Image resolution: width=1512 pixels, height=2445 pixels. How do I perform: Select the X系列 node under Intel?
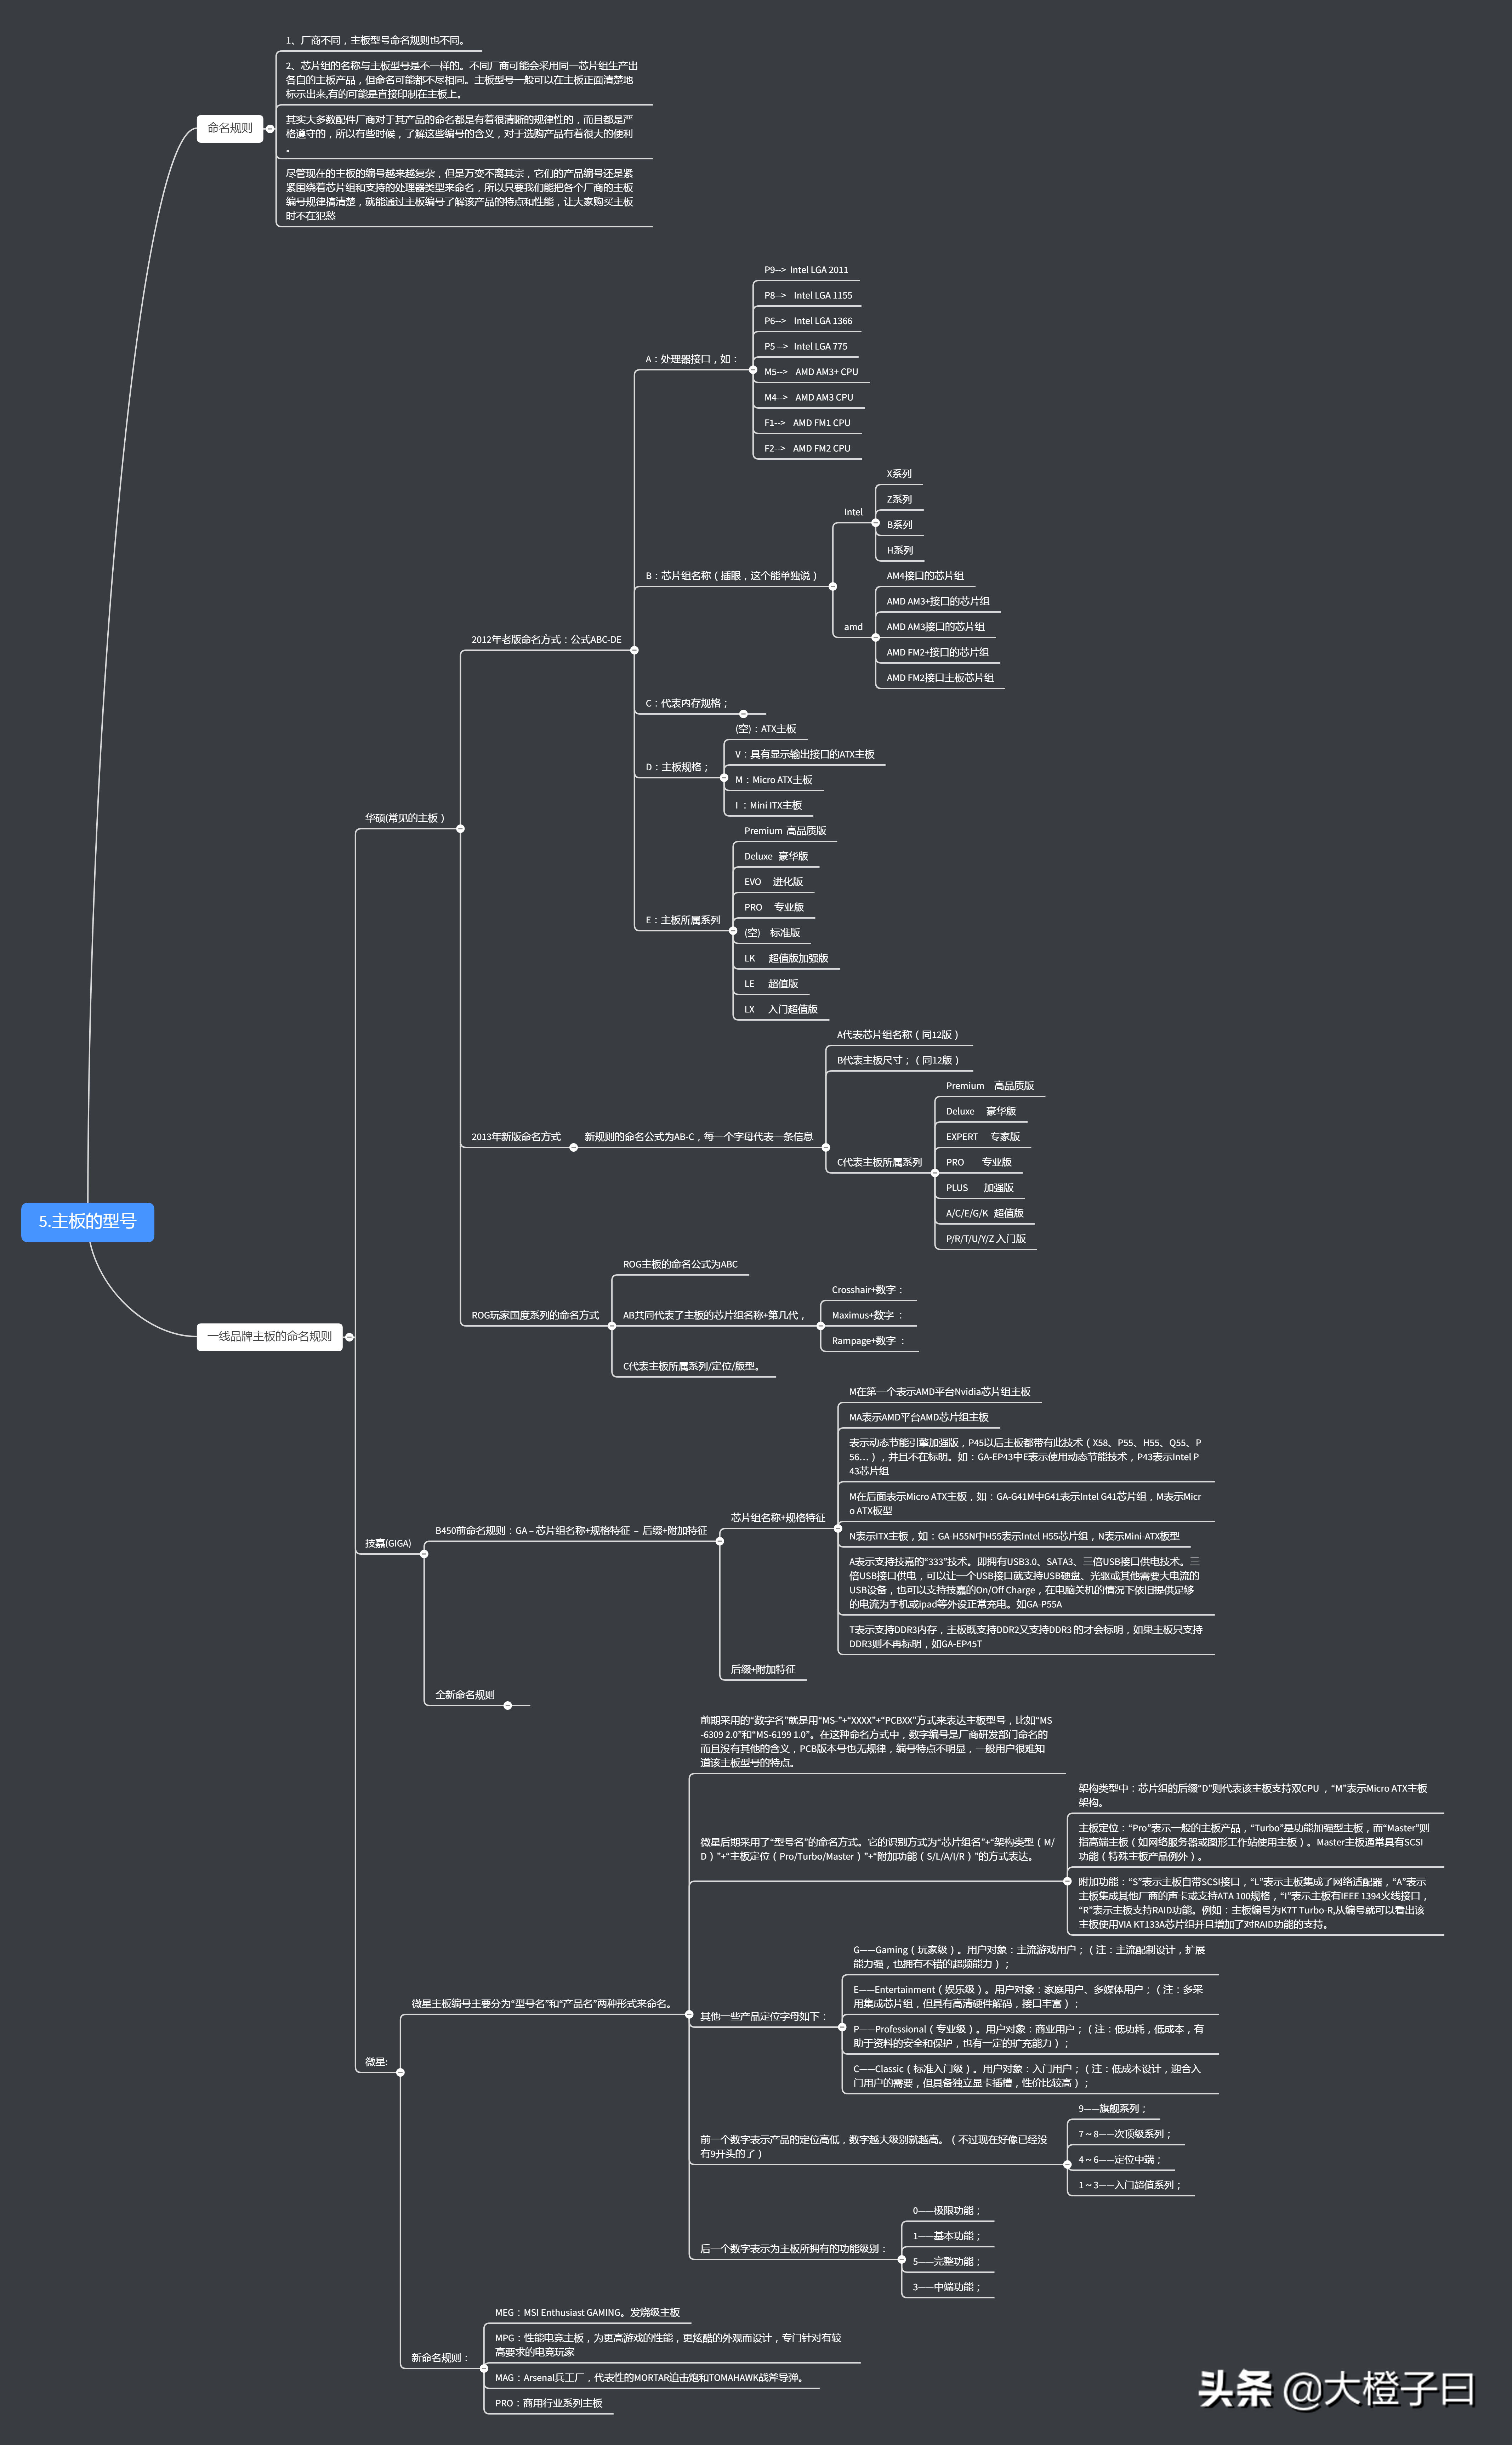click(x=899, y=474)
